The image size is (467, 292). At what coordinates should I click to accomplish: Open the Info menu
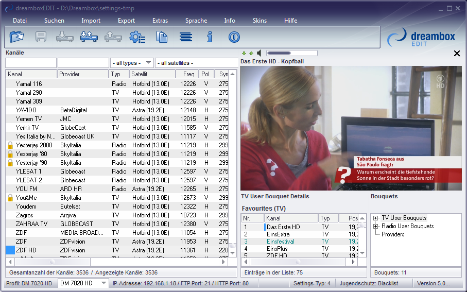(230, 21)
